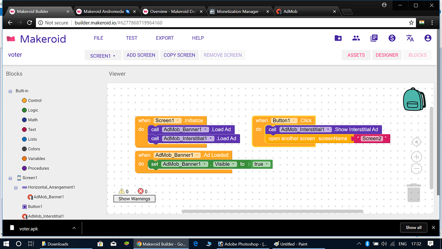
Task: Zoom out with the minus icon
Action: coord(416,169)
